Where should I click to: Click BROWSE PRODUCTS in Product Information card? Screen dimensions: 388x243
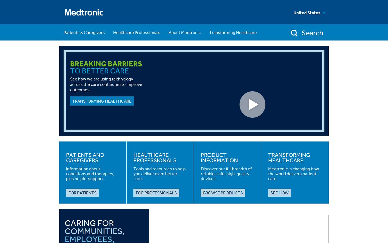point(223,193)
